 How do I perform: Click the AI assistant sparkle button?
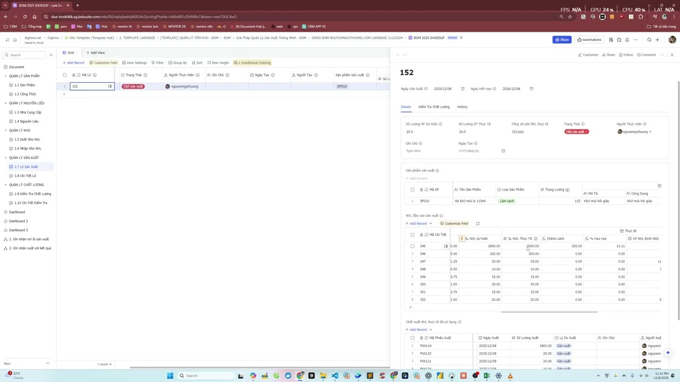[668, 353]
